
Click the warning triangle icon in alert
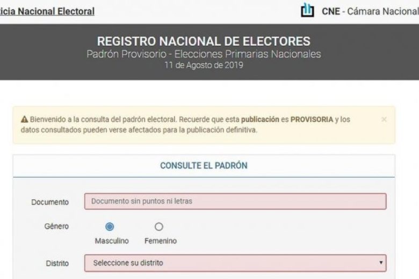(24, 119)
